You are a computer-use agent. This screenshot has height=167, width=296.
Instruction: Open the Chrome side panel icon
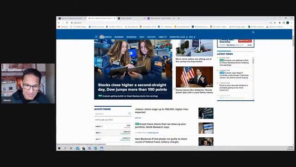(284, 23)
